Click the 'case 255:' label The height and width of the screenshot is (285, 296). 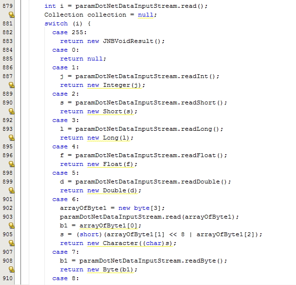pos(69,33)
